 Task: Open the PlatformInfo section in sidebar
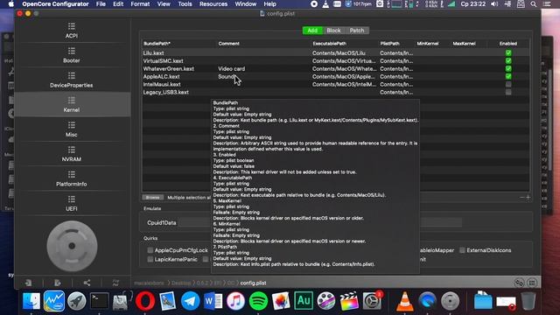72,178
